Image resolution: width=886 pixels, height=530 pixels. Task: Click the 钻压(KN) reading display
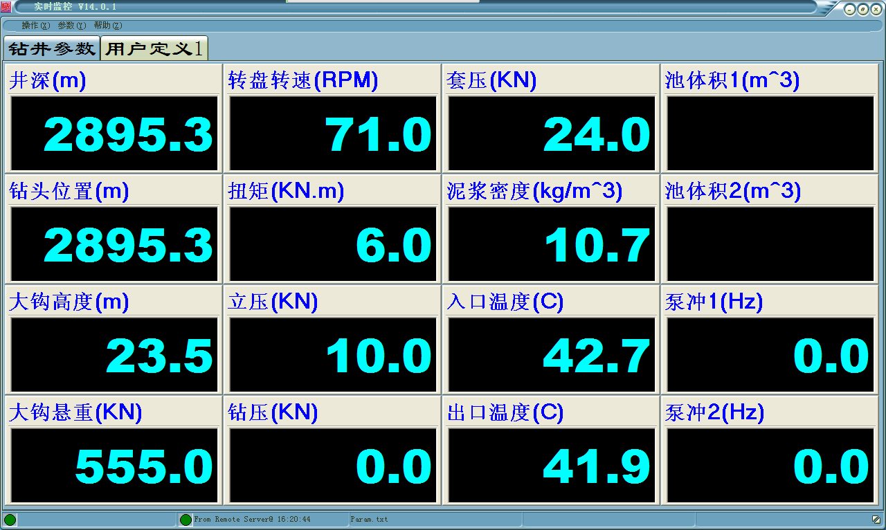click(333, 466)
